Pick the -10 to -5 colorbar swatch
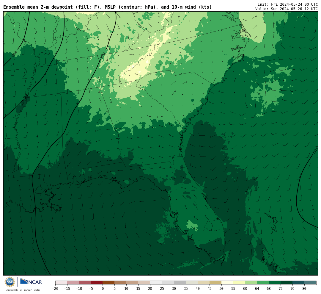 (85, 283)
